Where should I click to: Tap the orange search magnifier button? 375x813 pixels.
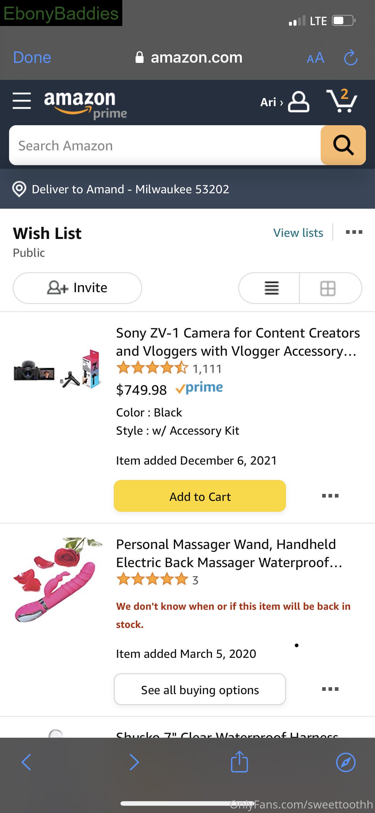(343, 145)
